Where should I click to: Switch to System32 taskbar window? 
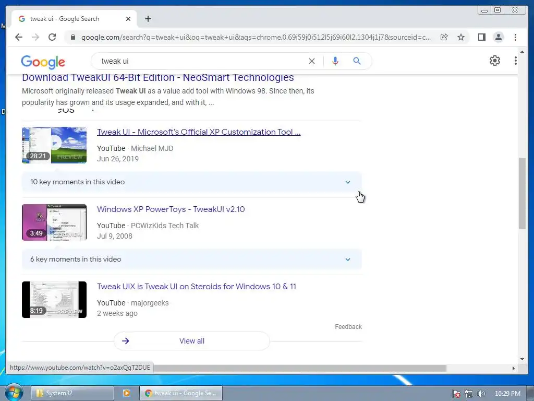pyautogui.click(x=72, y=393)
